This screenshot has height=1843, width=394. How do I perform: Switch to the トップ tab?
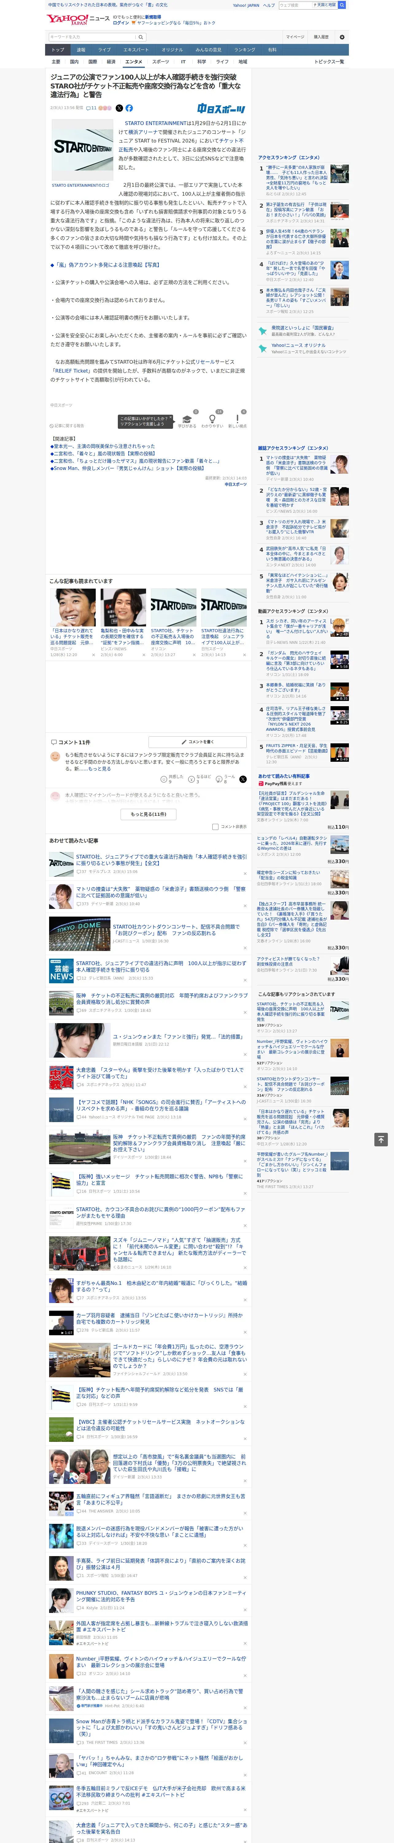coord(58,50)
